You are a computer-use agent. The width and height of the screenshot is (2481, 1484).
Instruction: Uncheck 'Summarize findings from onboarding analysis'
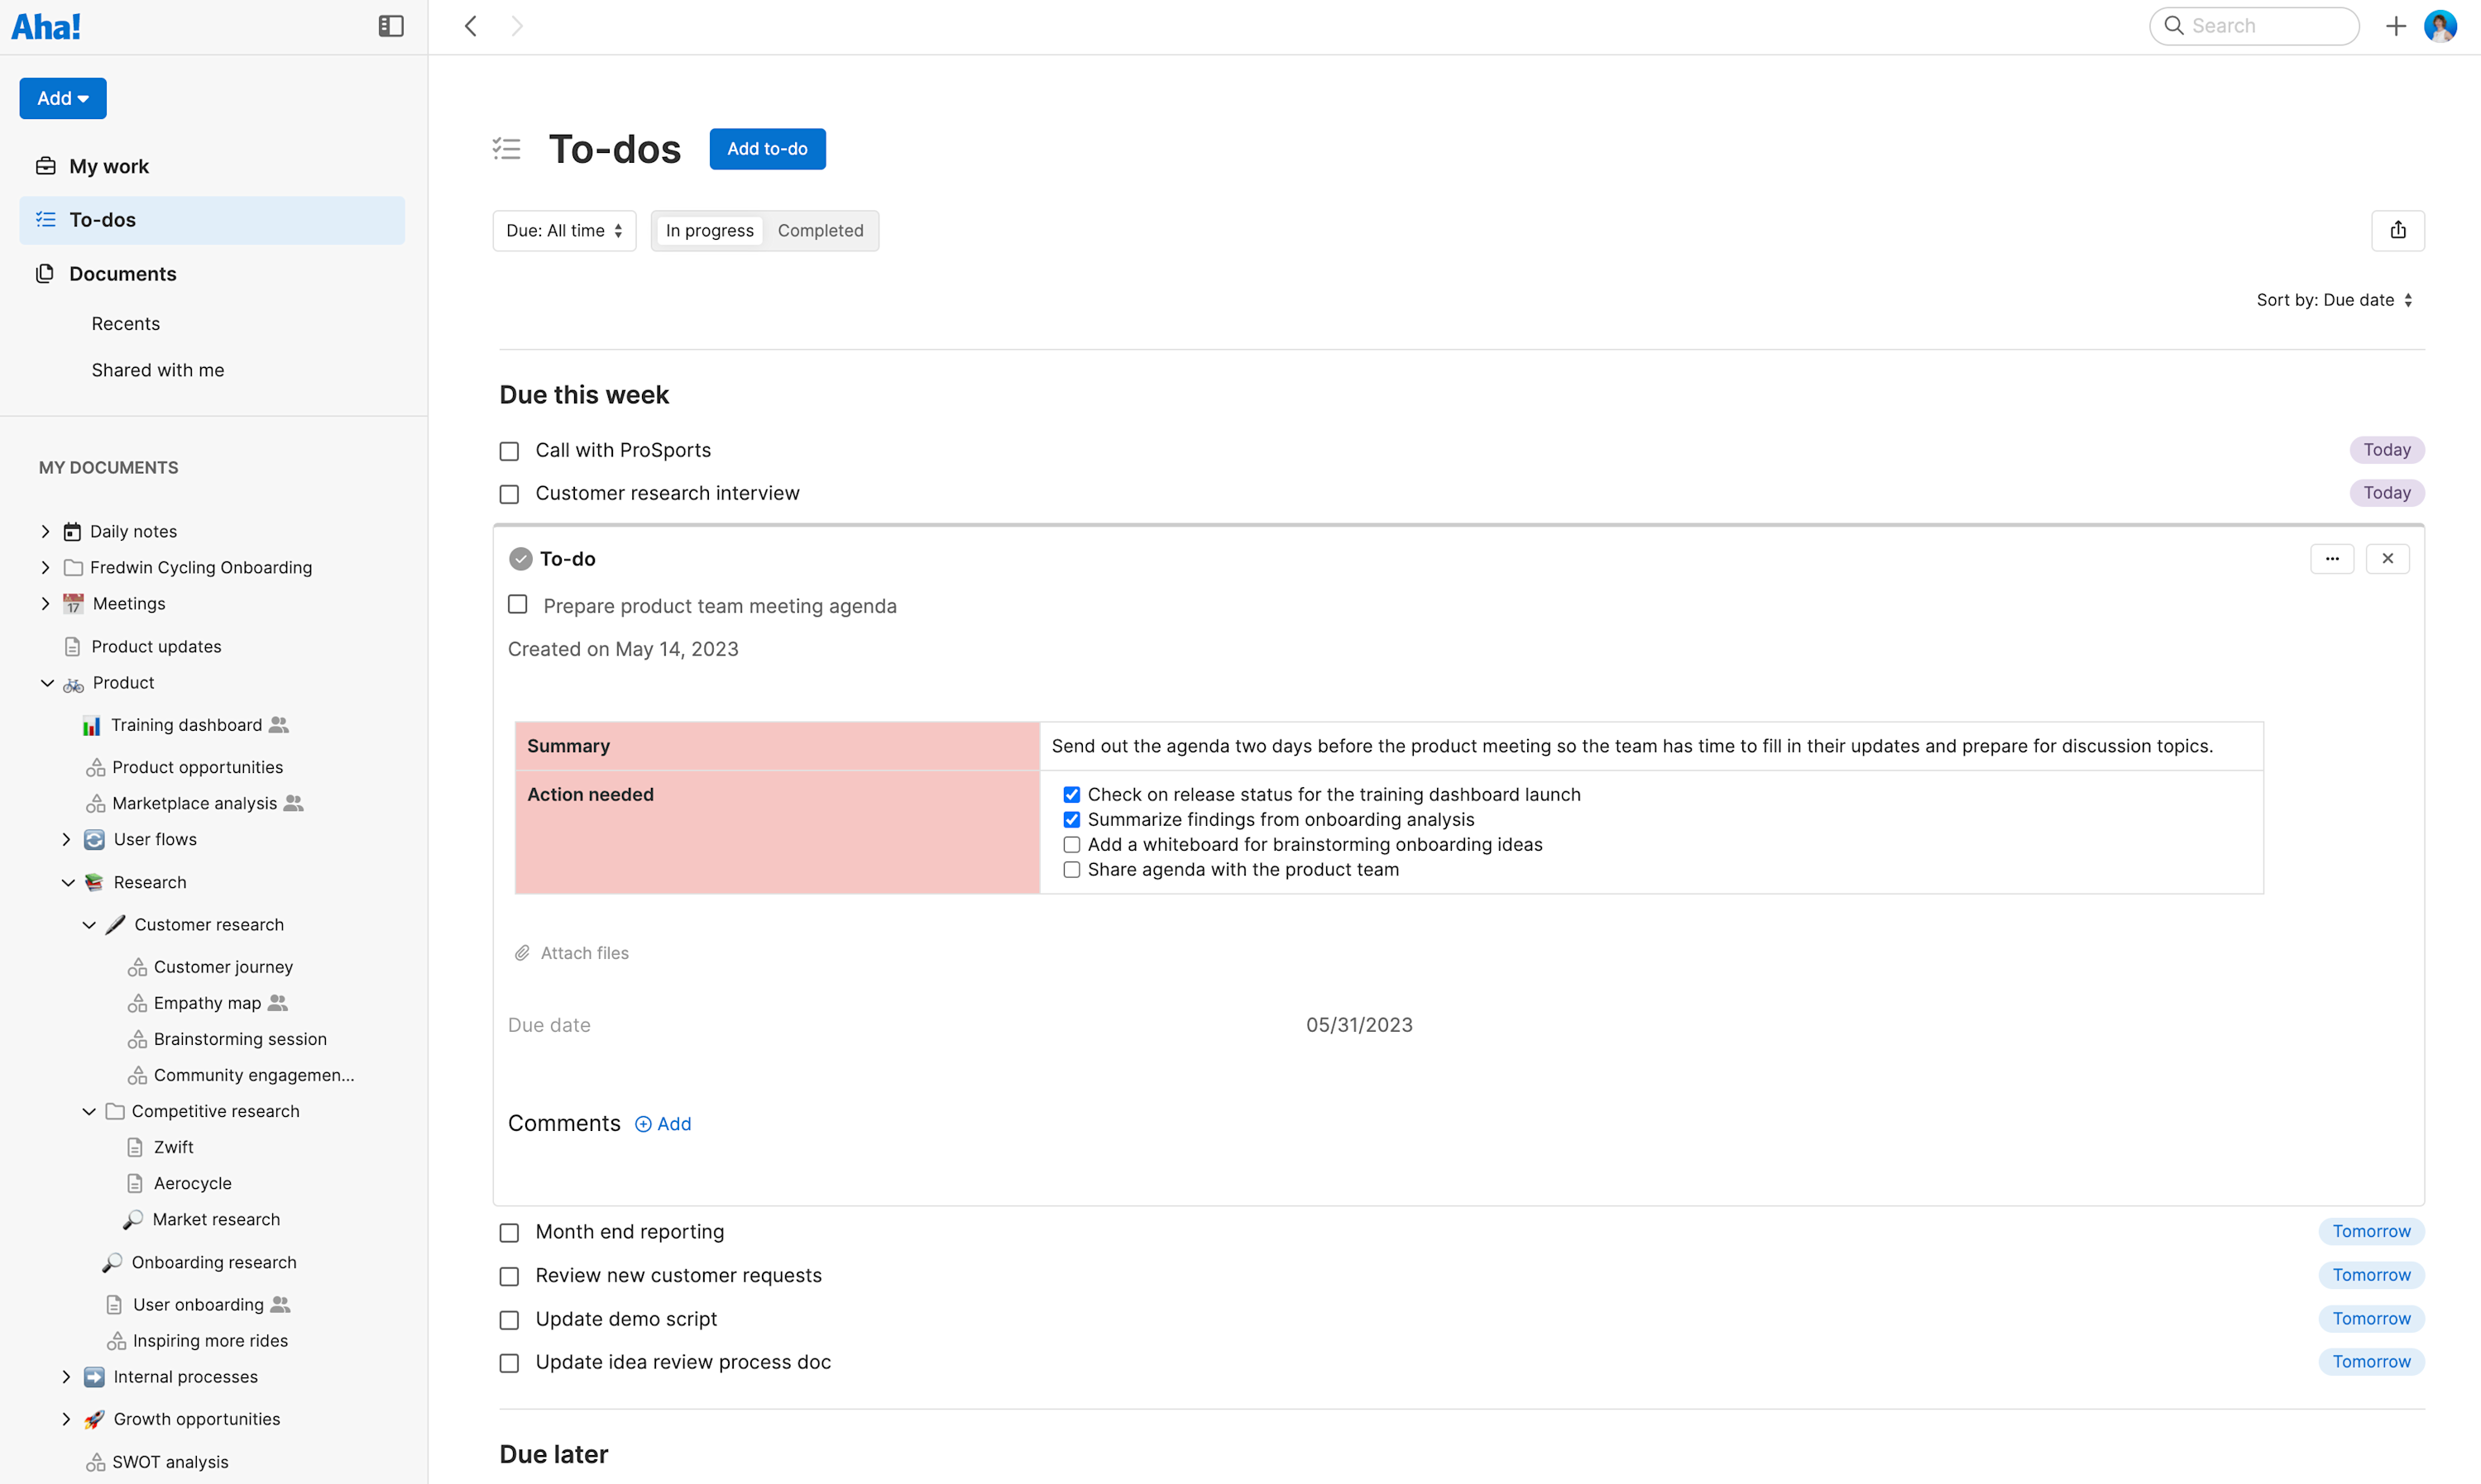point(1071,819)
